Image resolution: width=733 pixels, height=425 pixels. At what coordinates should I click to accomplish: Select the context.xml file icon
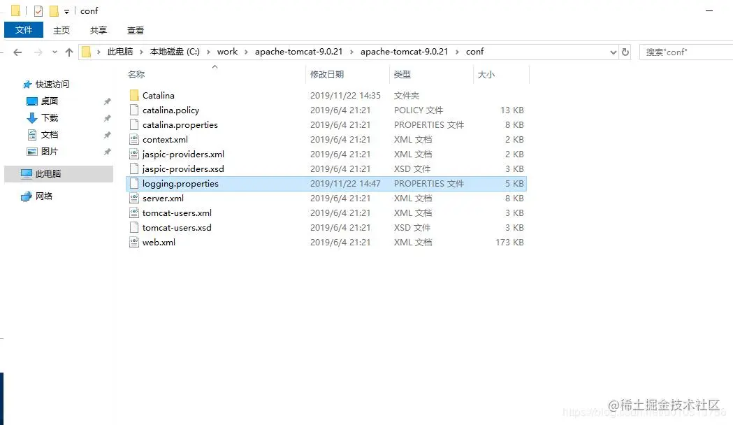click(134, 139)
